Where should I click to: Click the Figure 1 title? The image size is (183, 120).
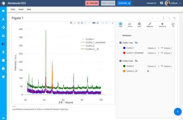tap(17, 18)
